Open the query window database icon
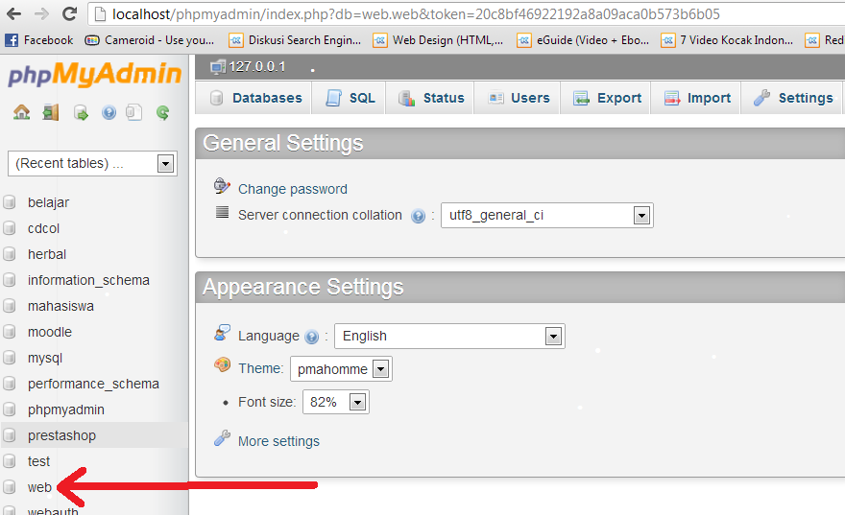The height and width of the screenshot is (515, 845). [81, 112]
